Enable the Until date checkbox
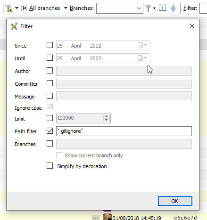207x220 pixels. (50, 58)
